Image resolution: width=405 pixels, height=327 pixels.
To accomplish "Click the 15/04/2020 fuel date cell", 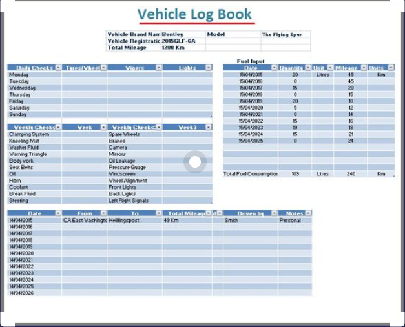I will coord(250,108).
